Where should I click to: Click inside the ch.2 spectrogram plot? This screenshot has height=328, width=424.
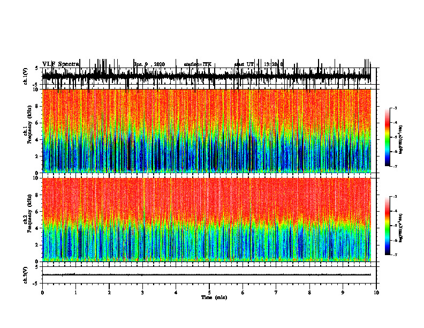[x=206, y=220]
